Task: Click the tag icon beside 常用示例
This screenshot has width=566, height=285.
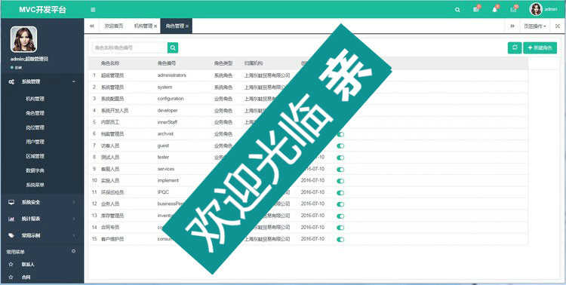Action: [x=11, y=235]
